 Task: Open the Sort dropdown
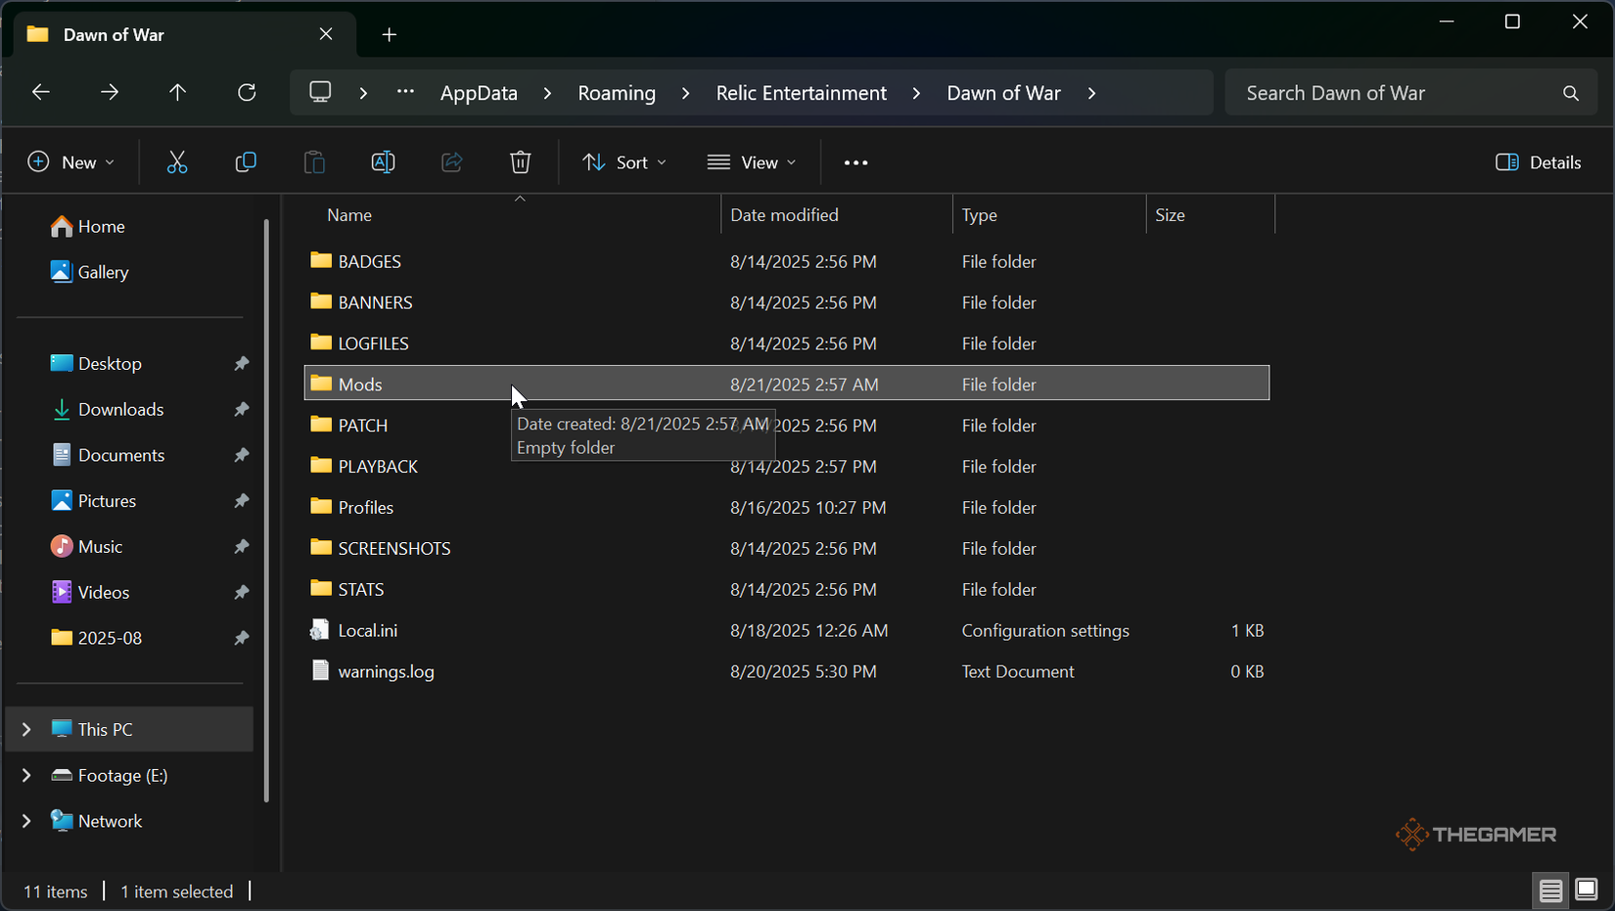623,161
